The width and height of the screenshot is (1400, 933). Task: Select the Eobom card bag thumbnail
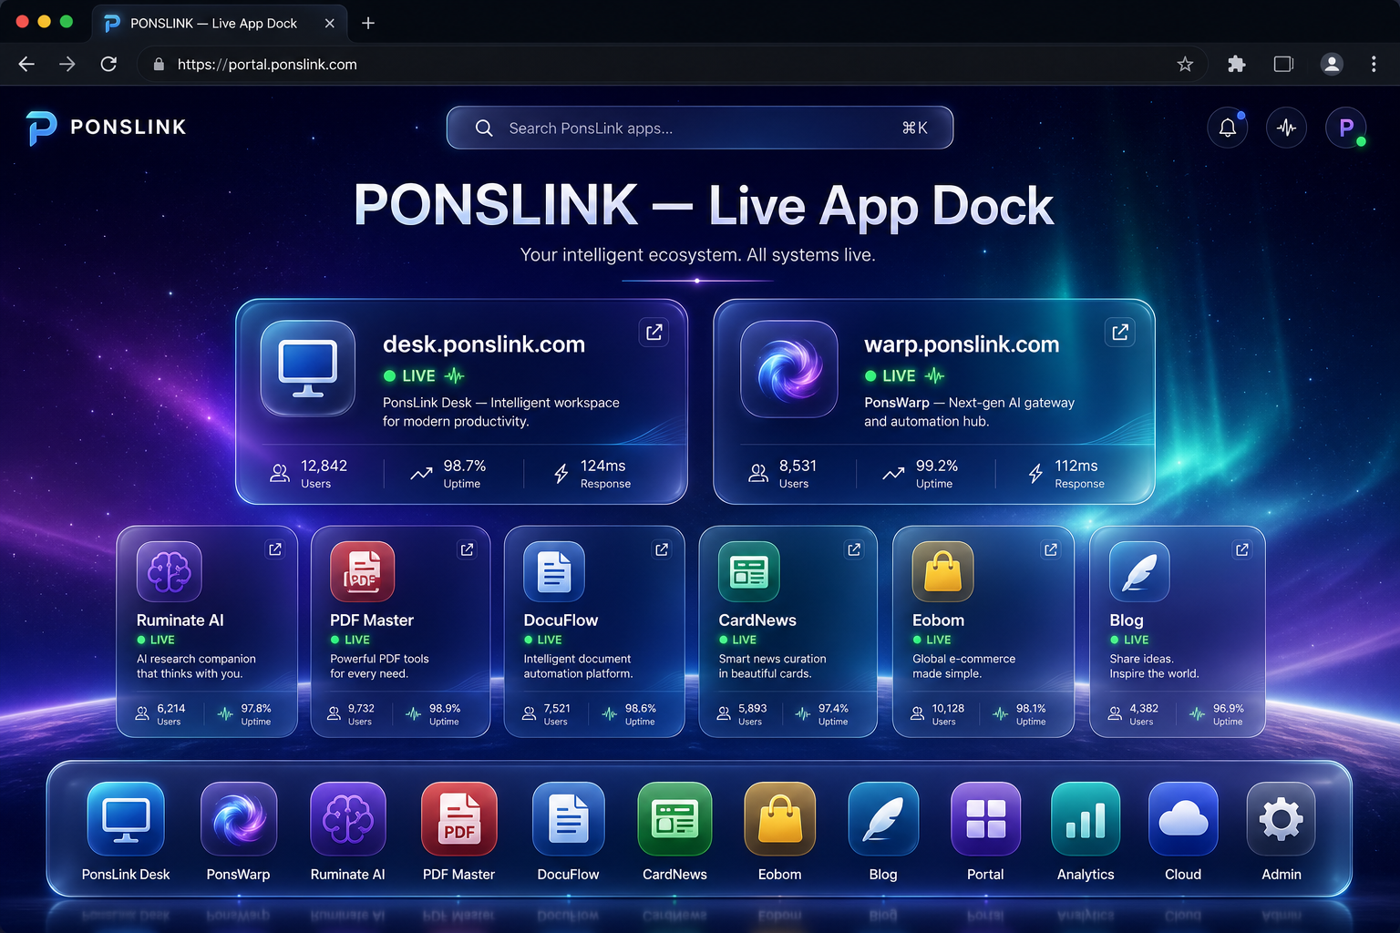[x=943, y=571]
